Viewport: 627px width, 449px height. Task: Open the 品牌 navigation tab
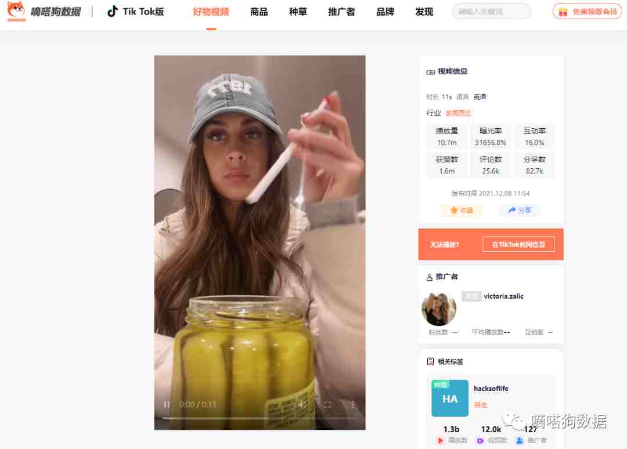point(385,12)
